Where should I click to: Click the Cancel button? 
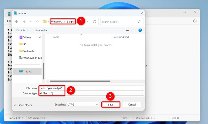132,105
